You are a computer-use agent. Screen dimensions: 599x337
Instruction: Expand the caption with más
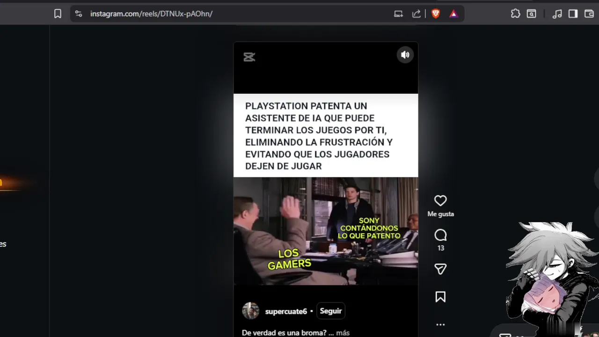click(x=343, y=333)
